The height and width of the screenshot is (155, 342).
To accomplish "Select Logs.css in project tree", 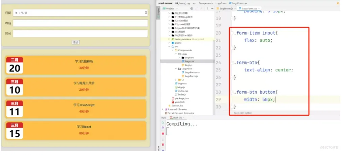I will 189,61.
